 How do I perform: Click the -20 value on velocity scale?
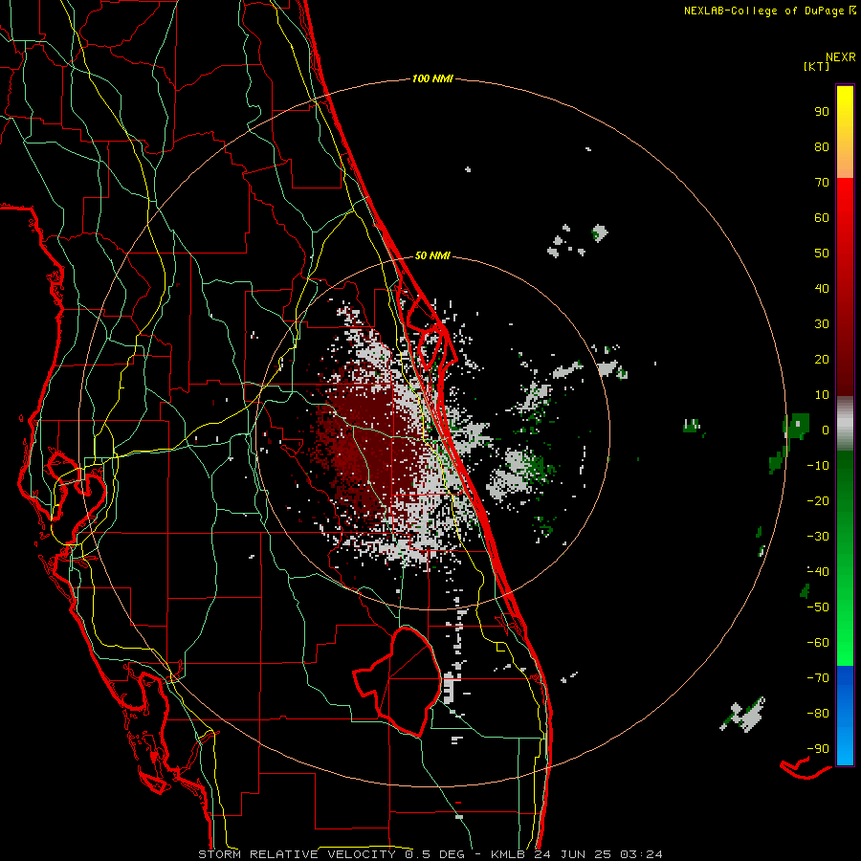818,500
